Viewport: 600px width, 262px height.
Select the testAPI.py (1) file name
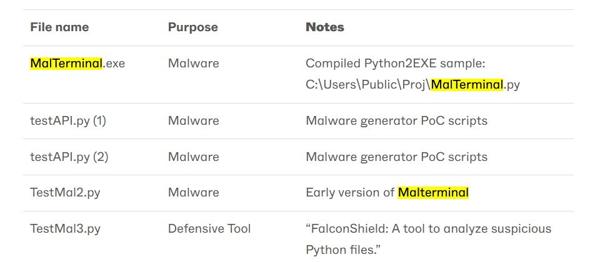tap(68, 121)
